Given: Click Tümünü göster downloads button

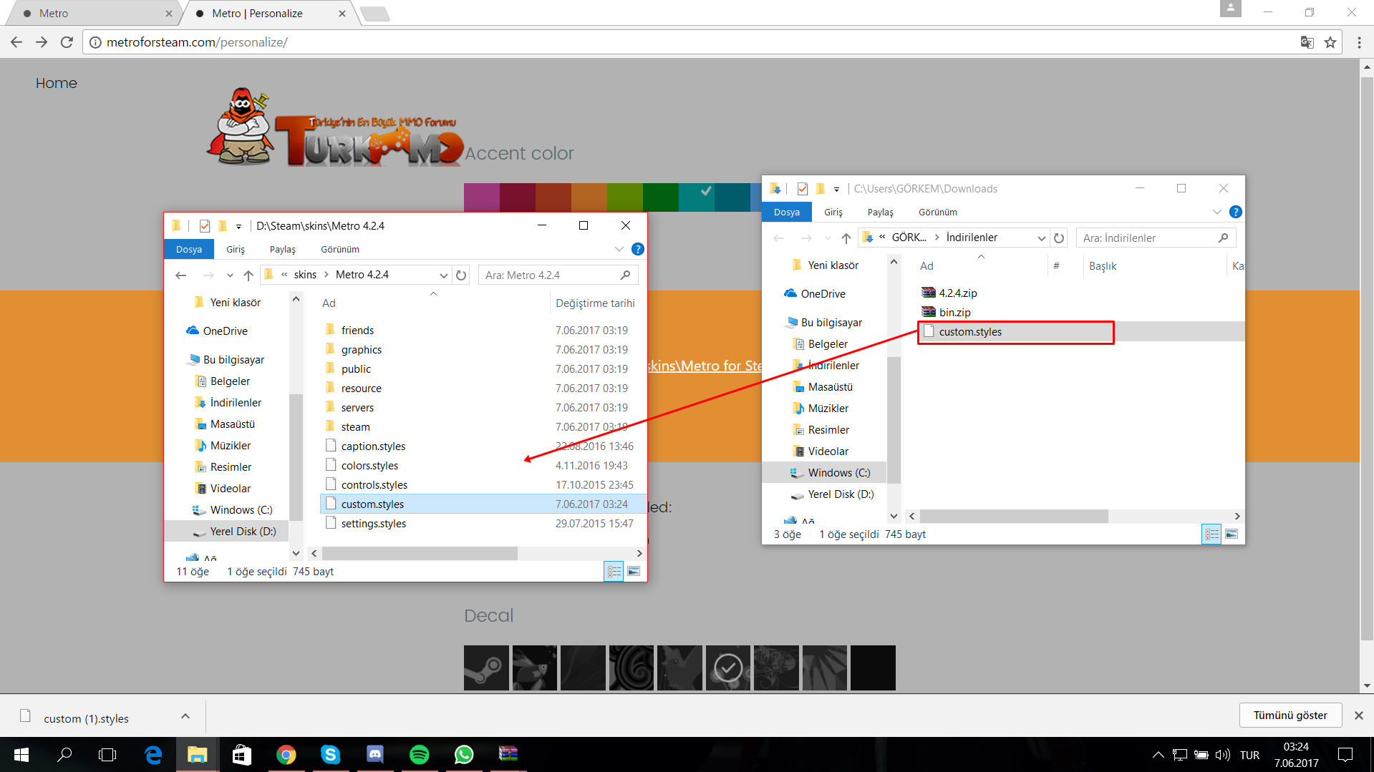Looking at the screenshot, I should click(x=1290, y=715).
